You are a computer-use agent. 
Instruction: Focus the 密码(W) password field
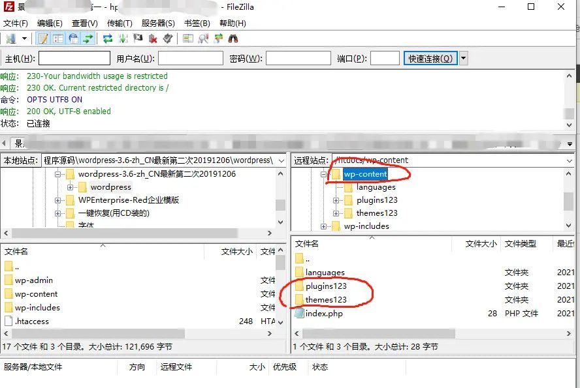[x=298, y=58]
